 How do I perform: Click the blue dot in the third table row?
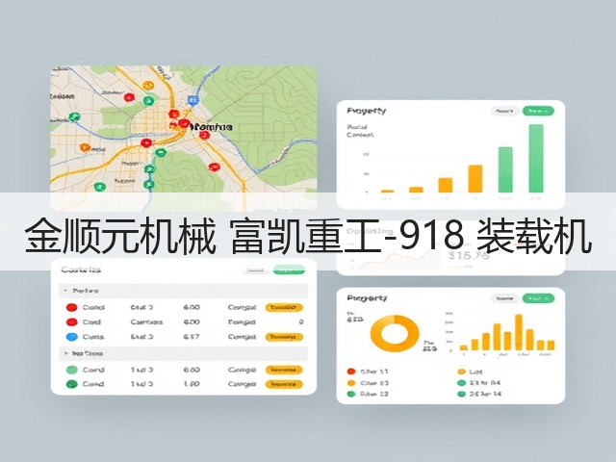[x=71, y=337]
